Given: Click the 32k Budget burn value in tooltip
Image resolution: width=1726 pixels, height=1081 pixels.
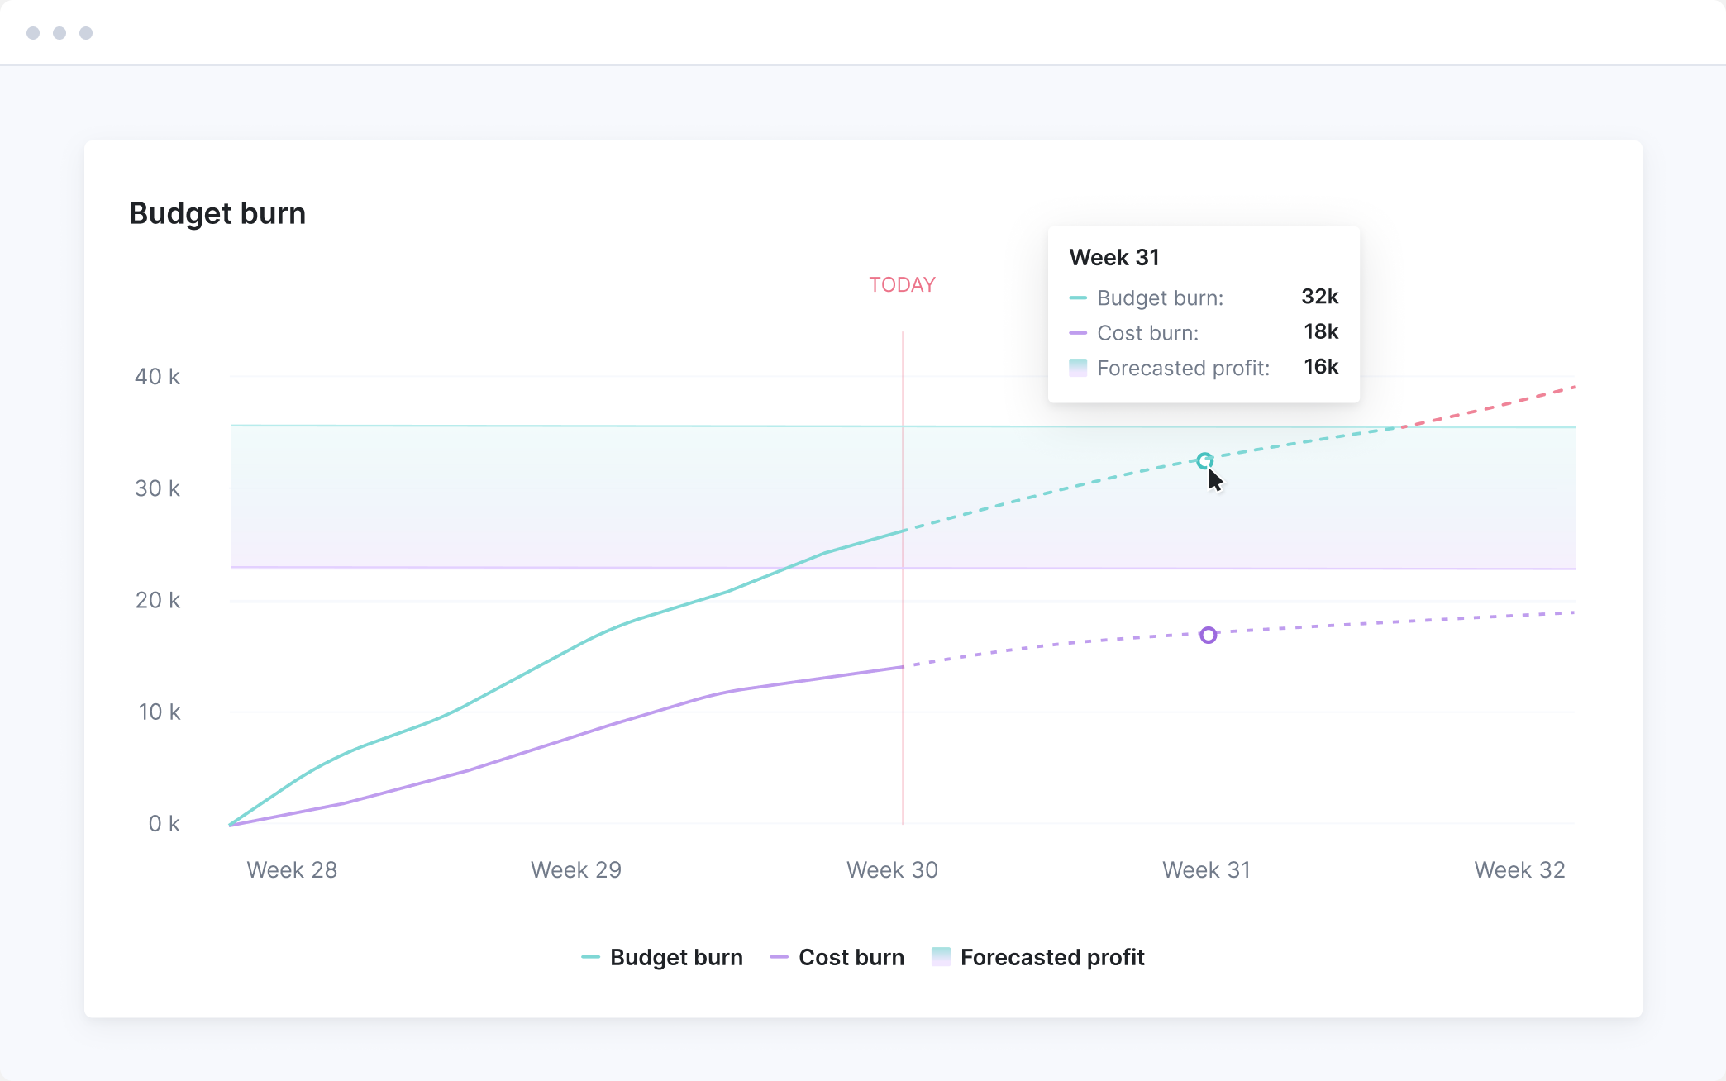Looking at the screenshot, I should pyautogui.click(x=1319, y=297).
